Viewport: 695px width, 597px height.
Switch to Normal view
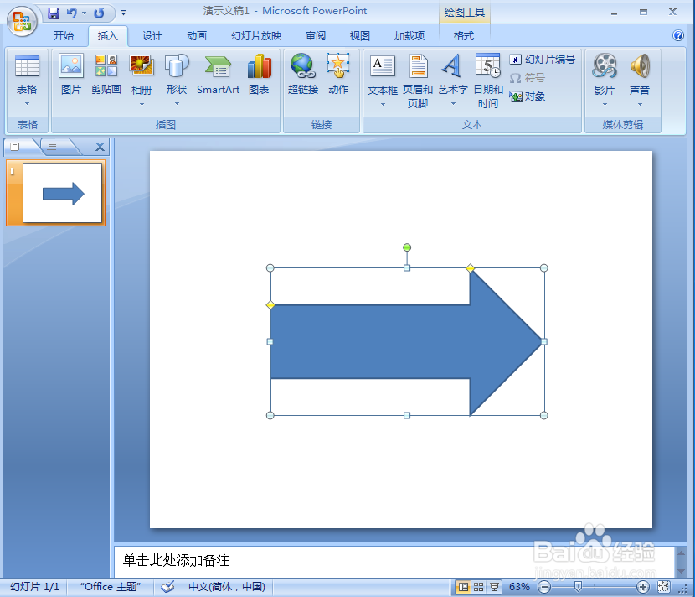(463, 587)
